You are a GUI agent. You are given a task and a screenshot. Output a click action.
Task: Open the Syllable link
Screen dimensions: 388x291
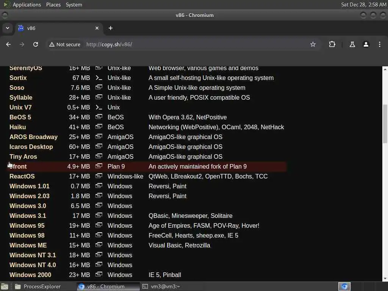21,97
